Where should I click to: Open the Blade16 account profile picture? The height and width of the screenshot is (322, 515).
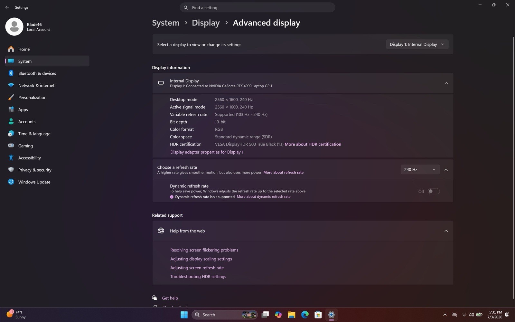(x=14, y=26)
